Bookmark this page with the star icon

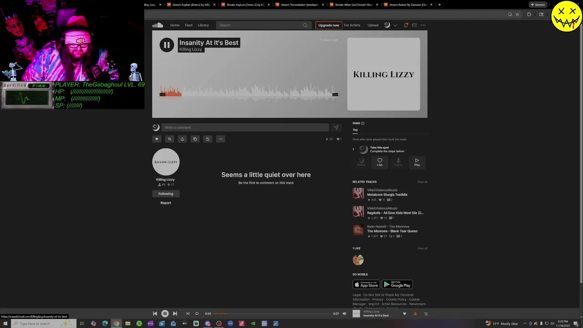[517, 14]
